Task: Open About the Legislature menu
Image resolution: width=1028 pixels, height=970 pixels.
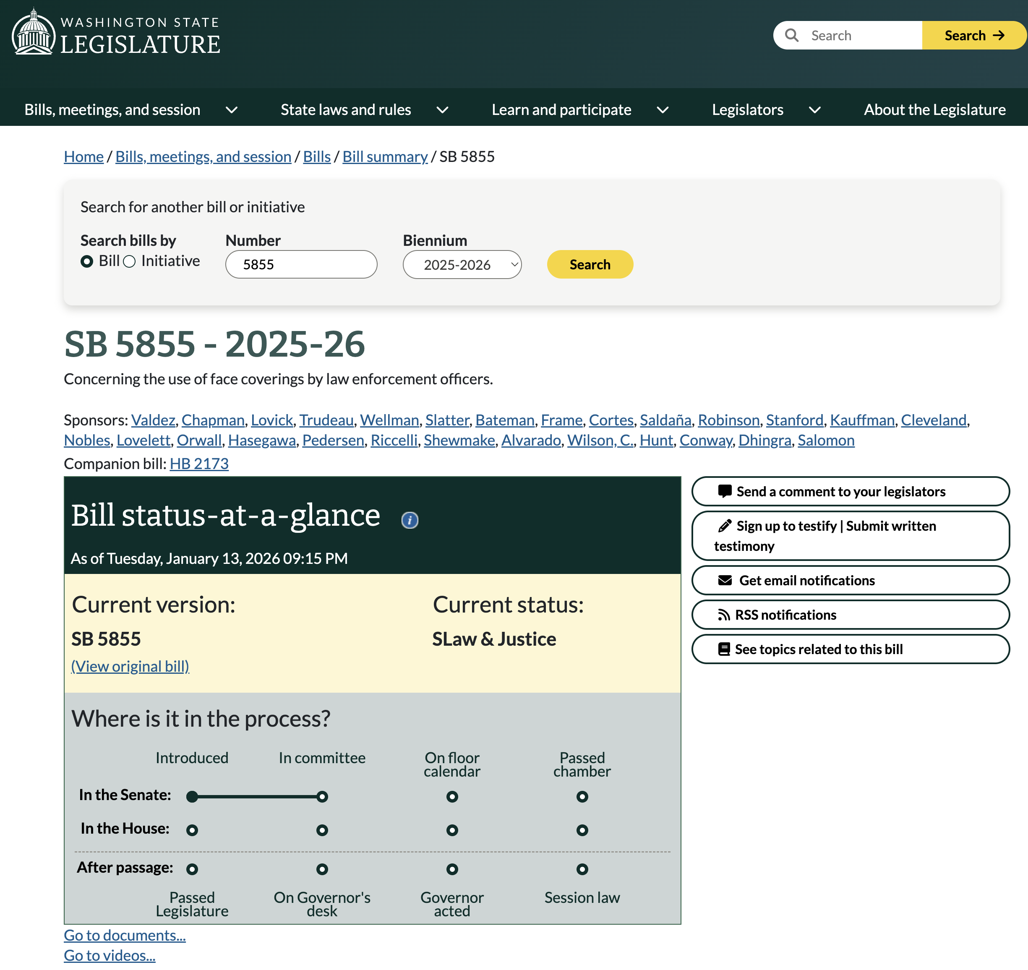Action: click(x=934, y=110)
